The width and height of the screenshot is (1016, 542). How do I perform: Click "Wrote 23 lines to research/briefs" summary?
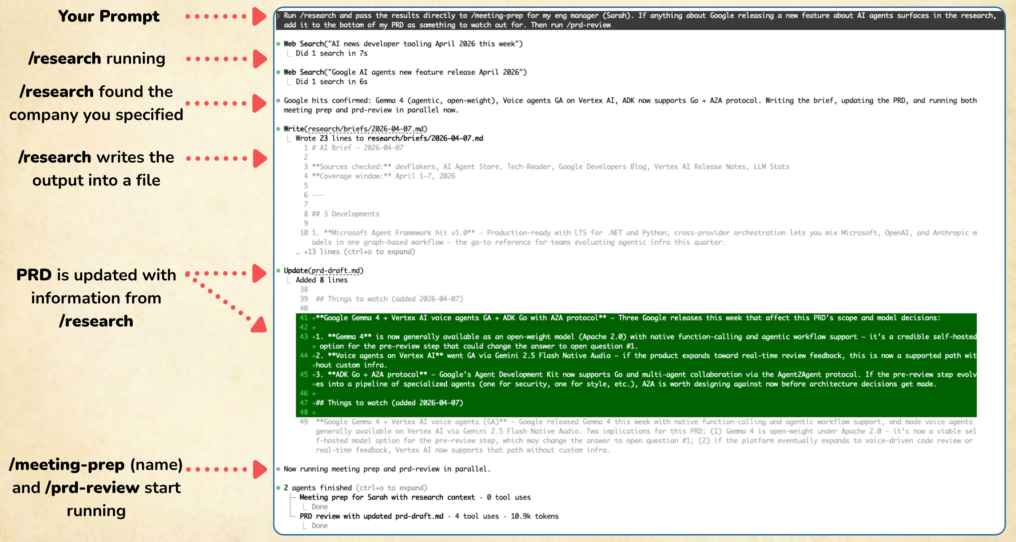pyautogui.click(x=389, y=138)
